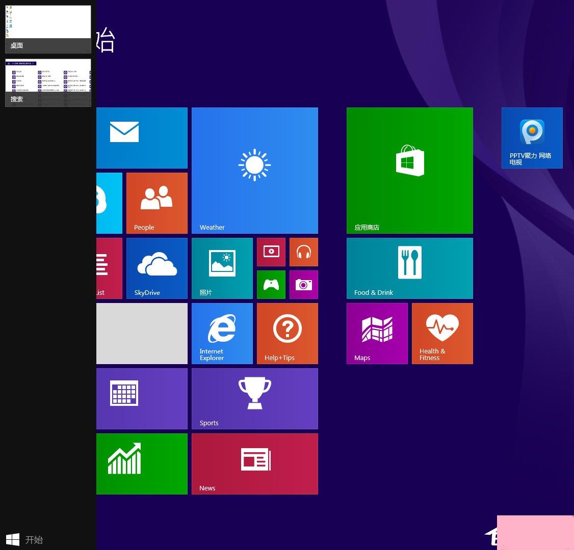This screenshot has width=574, height=550.
Task: Switch to the 桌面 desktop thumbnail
Action: [48, 29]
